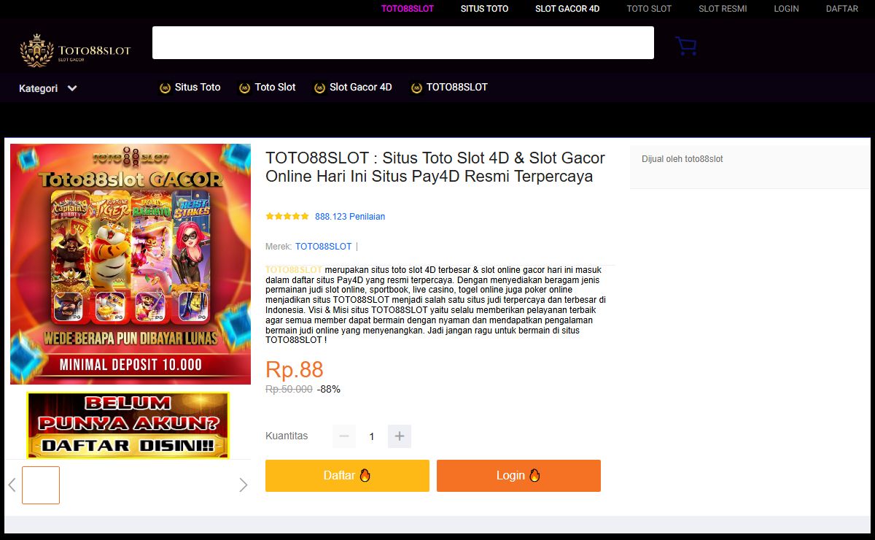Click the coin icon beside Toto Slot
Screen dimensions: 875x540
pyautogui.click(x=245, y=88)
